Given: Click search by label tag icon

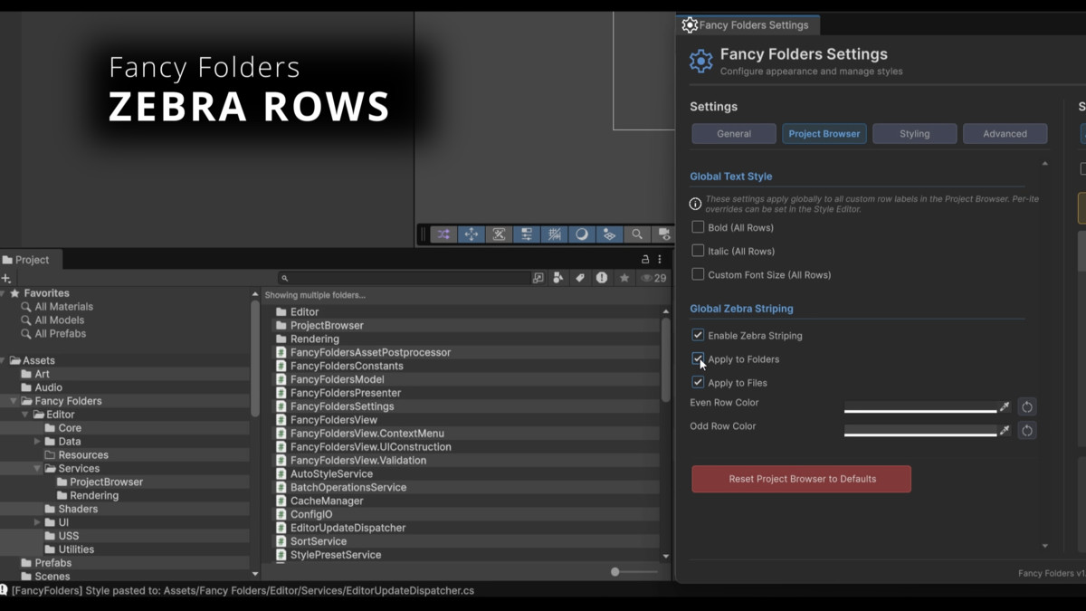Looking at the screenshot, I should (580, 278).
